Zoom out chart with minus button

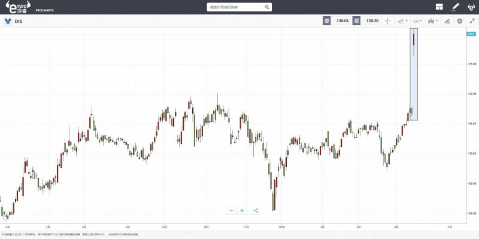[x=231, y=210]
